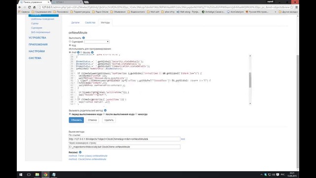Screen dimensions: 316x178
Task: Open the Сценарий dropdown list
Action: click(x=97, y=42)
